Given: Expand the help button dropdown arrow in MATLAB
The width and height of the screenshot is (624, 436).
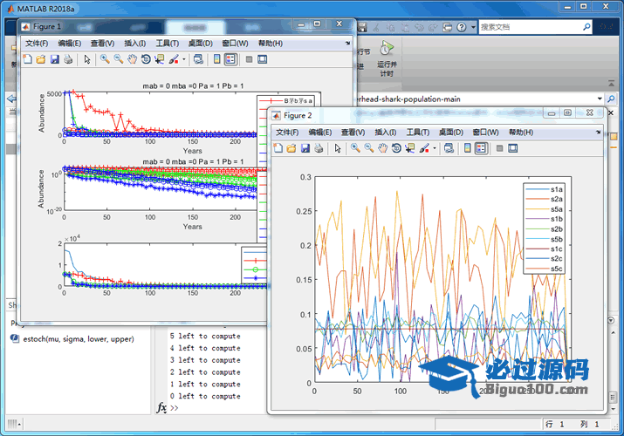Looking at the screenshot, I should point(472,27).
